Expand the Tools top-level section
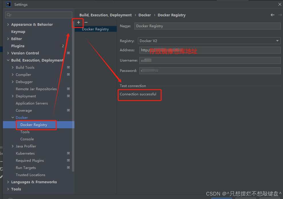This screenshot has width=283, height=199. click(x=8, y=189)
